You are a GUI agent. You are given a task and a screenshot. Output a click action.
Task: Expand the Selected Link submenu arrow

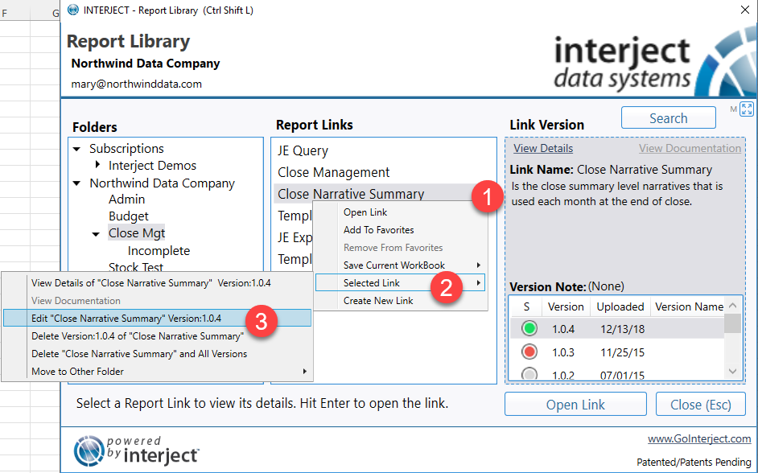coord(478,282)
